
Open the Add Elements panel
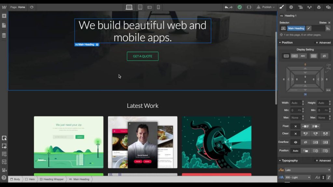click(x=4, y=15)
